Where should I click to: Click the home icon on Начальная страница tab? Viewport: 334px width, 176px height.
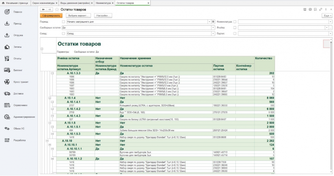point(3,3)
